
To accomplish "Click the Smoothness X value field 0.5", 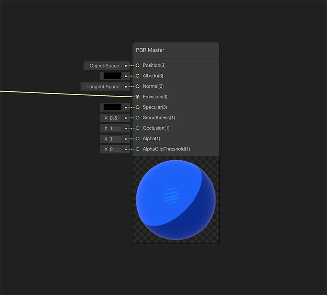I will (x=115, y=118).
